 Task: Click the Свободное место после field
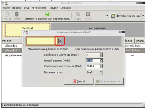(93, 66)
